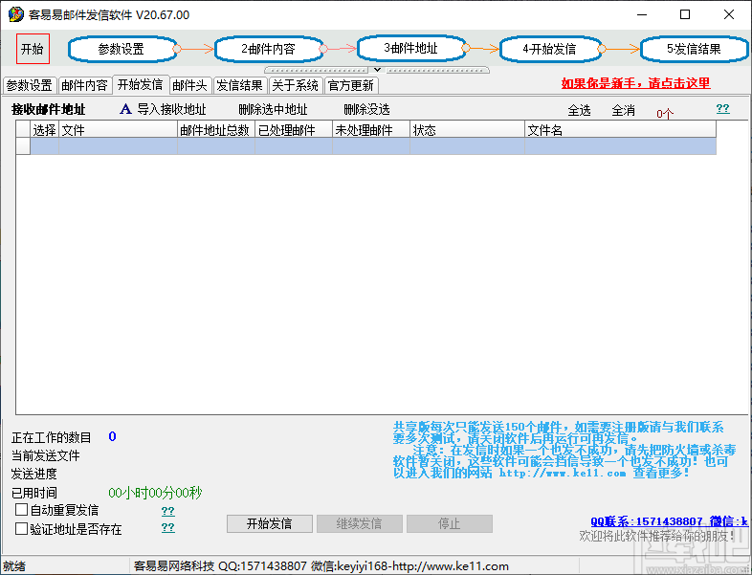Click the 开始 box at top left
The width and height of the screenshot is (752, 575).
33,49
